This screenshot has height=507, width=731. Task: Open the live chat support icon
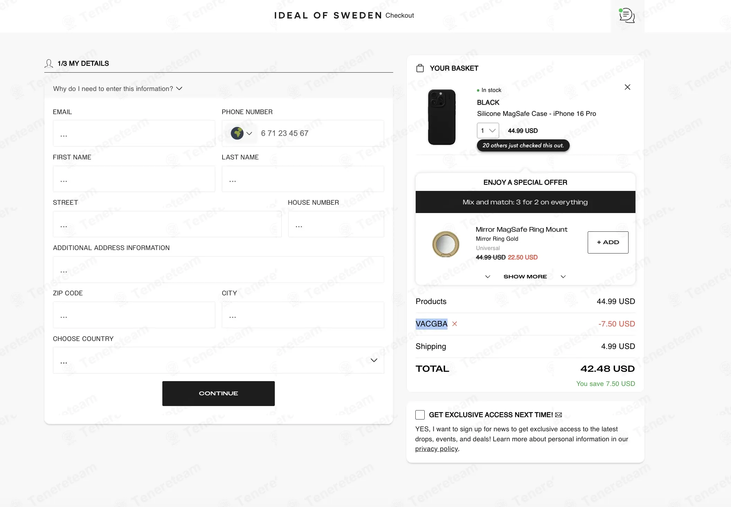pos(627,16)
